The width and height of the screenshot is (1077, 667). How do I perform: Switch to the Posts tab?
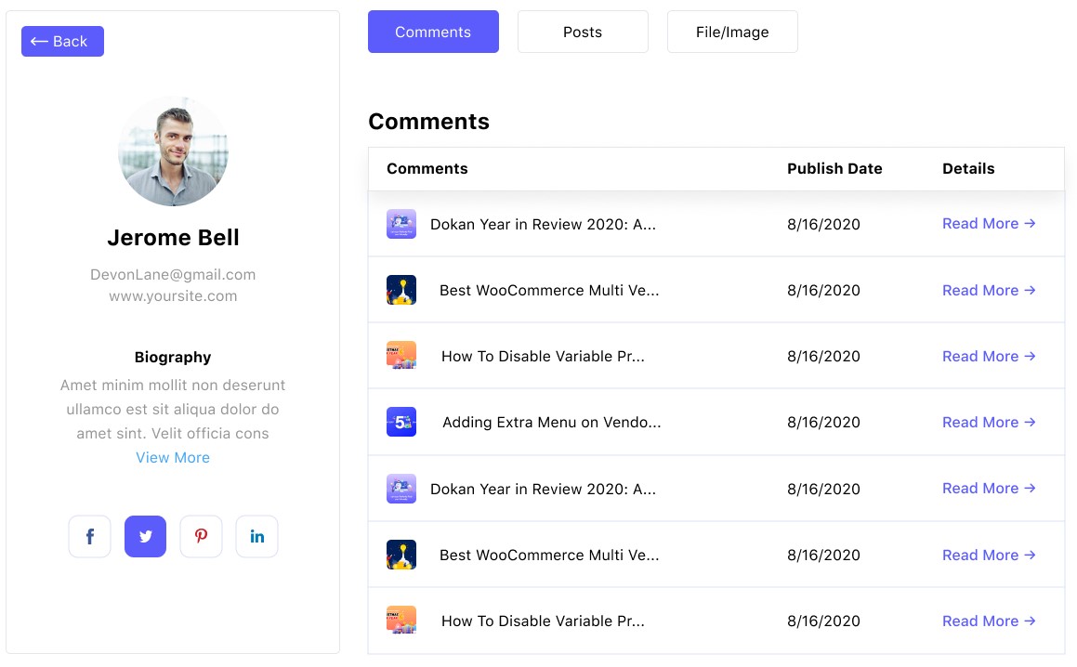pos(583,32)
